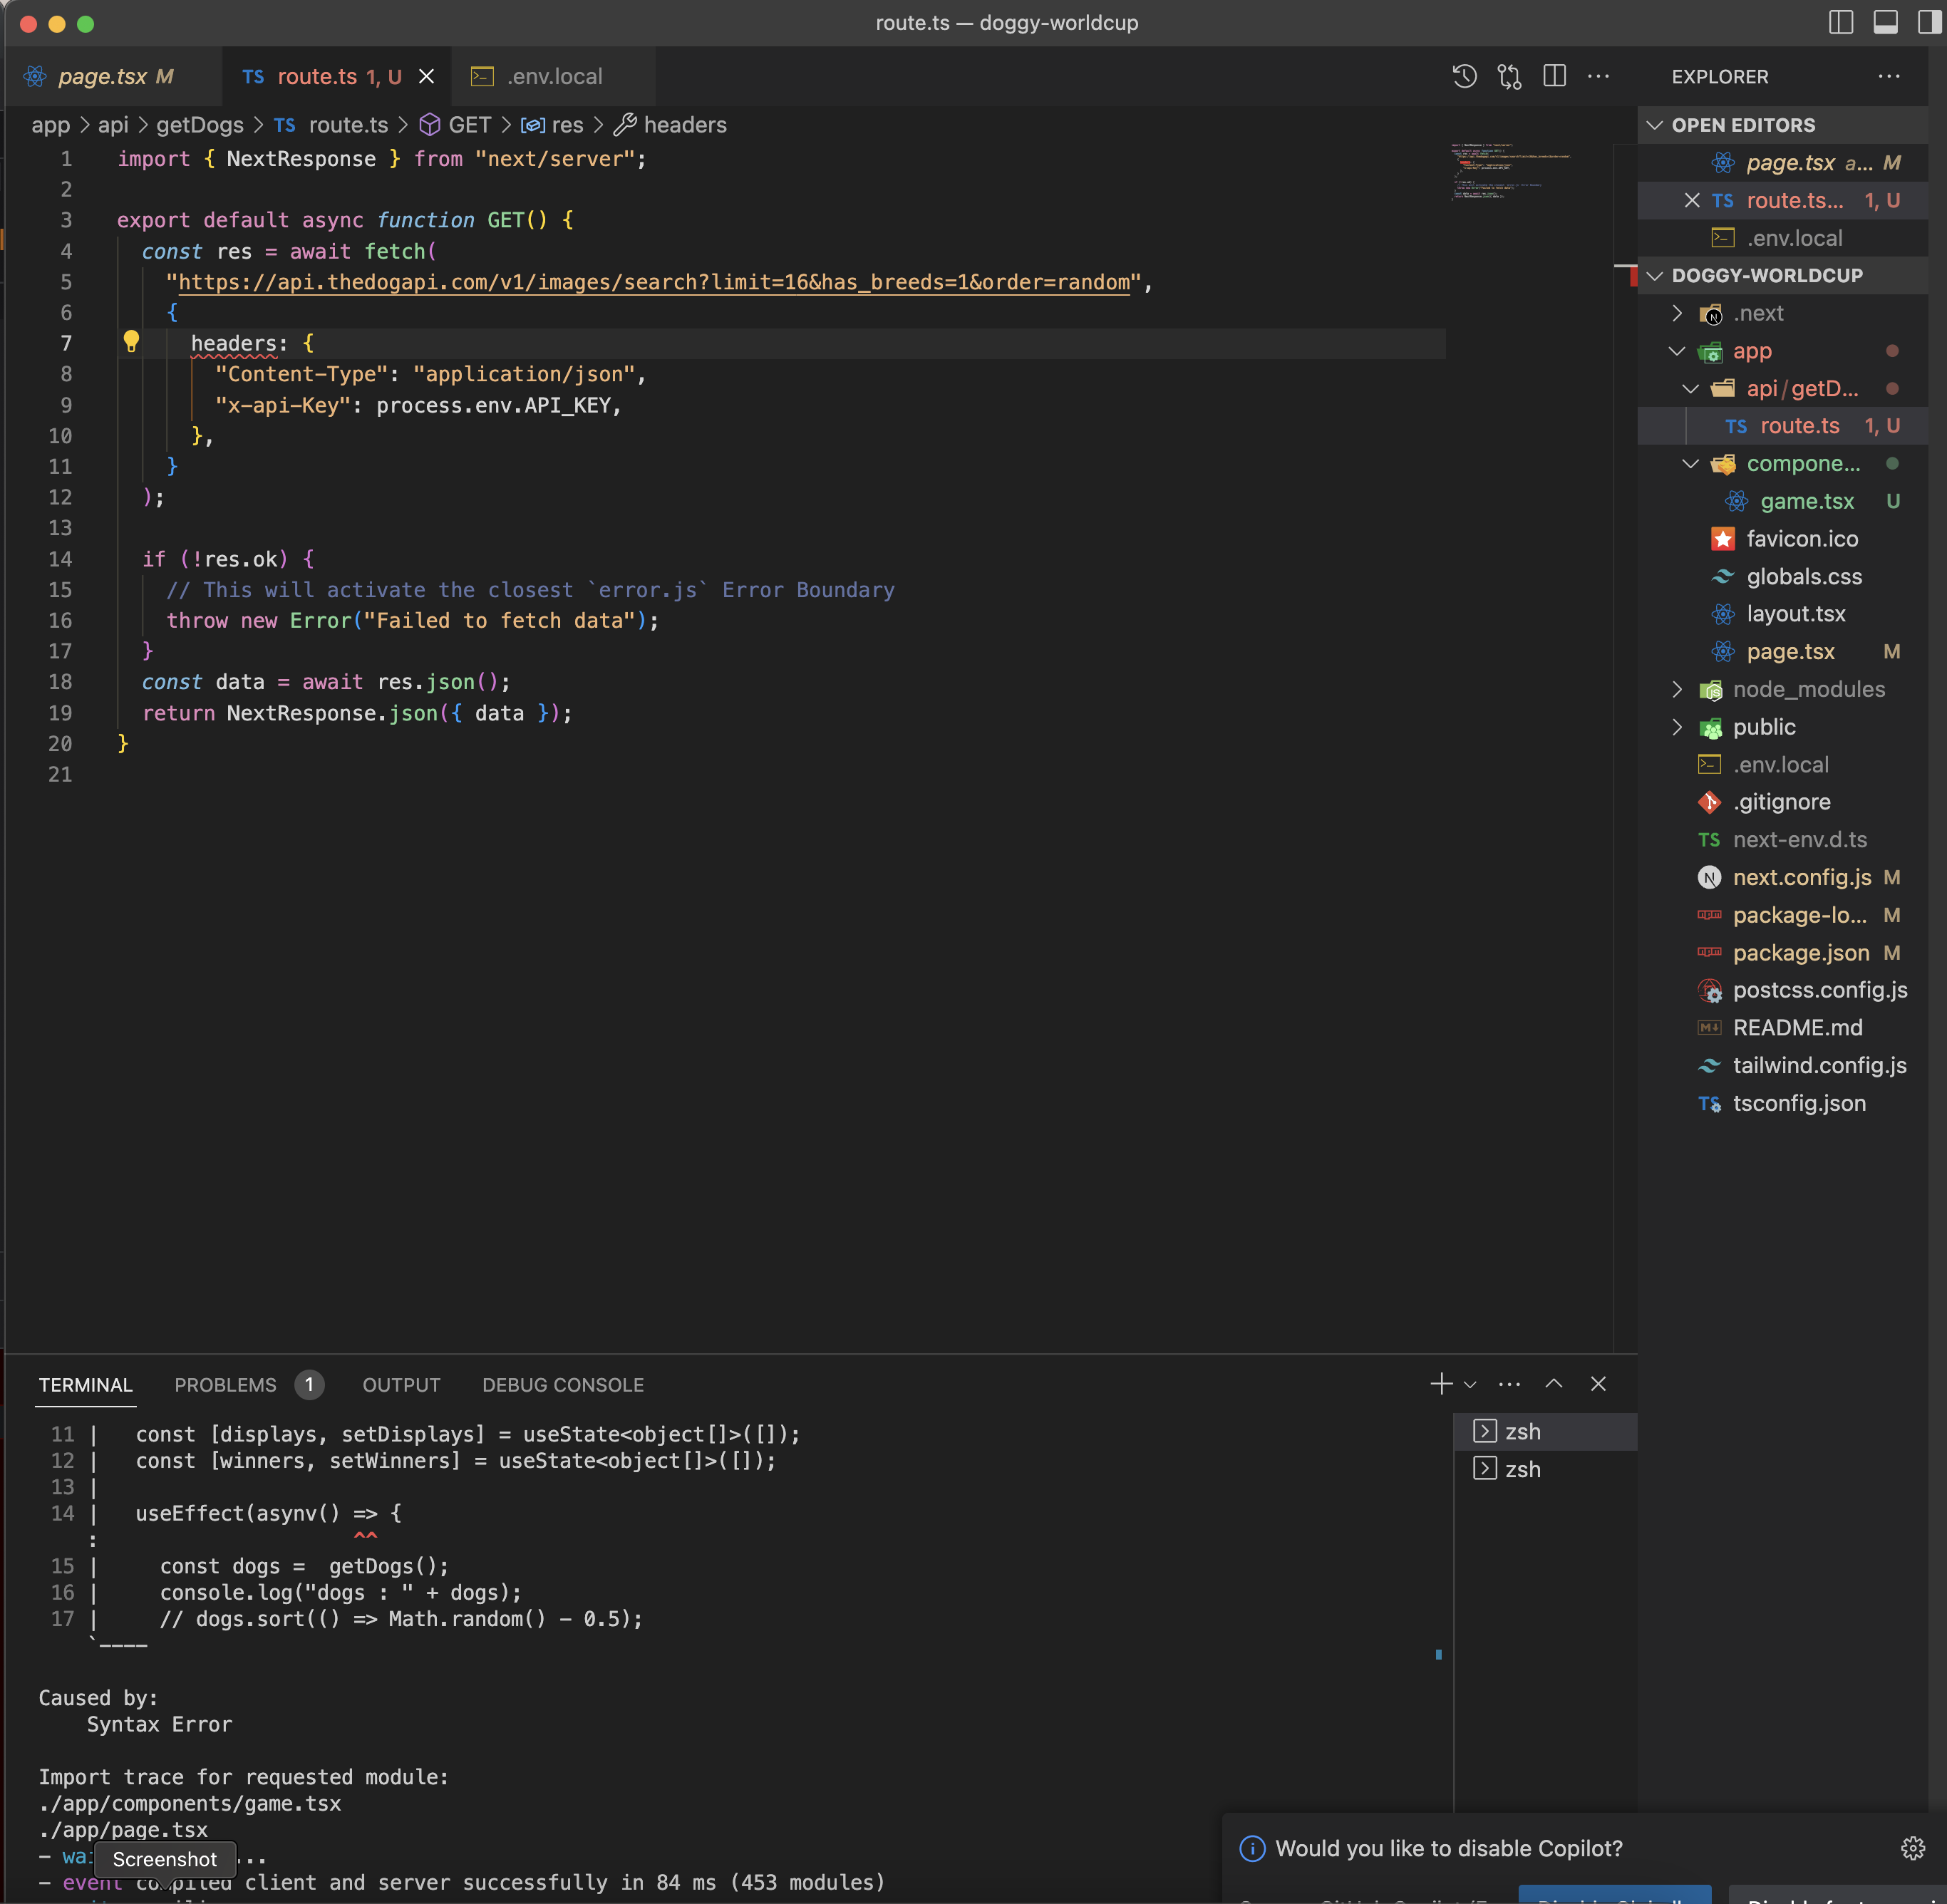Switch to the .env.local tab
This screenshot has height=1904, width=1947.
(553, 76)
